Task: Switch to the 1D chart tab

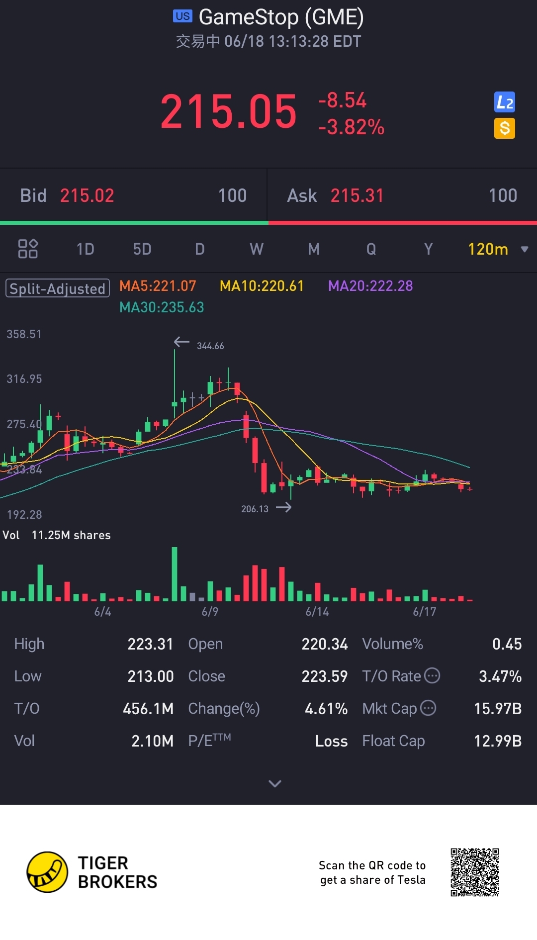Action: pos(86,249)
